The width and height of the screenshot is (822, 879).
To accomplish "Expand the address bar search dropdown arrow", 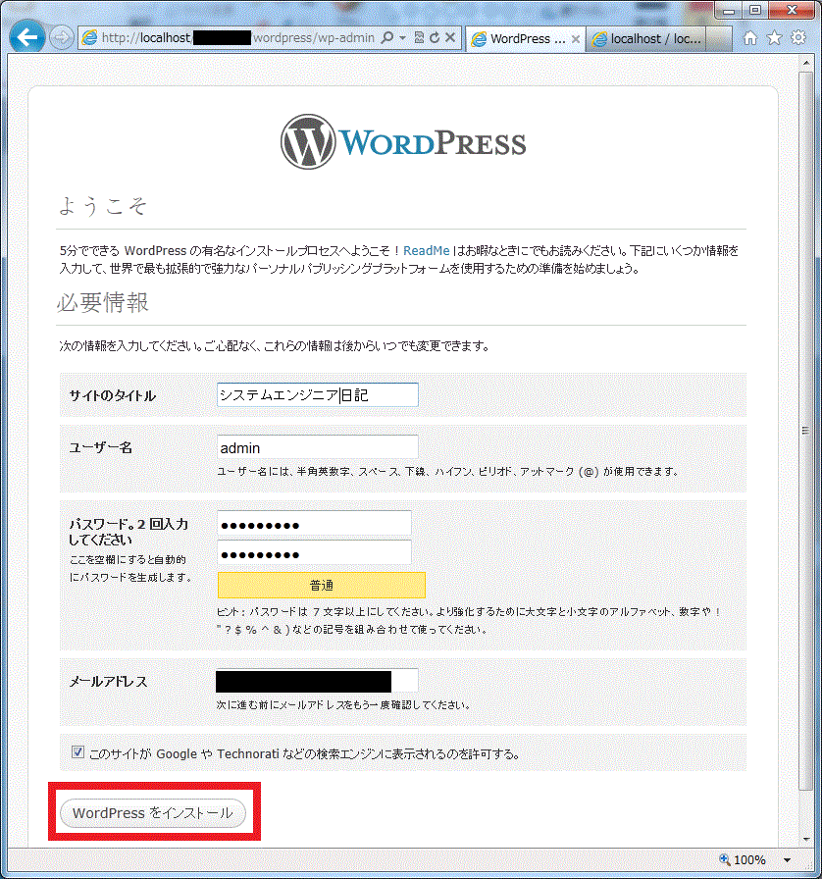I will (402, 37).
